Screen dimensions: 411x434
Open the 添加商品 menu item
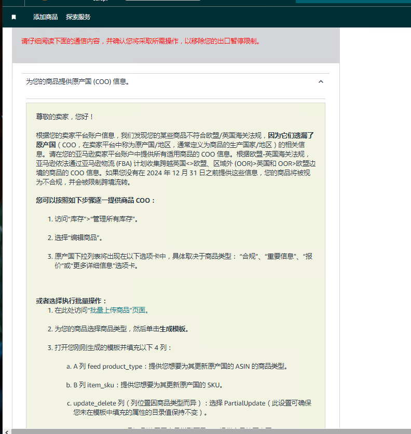click(x=46, y=17)
